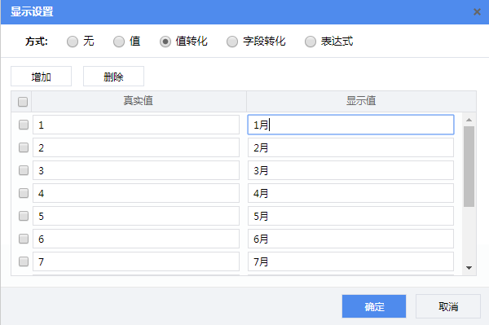Click the 删除 button

click(x=113, y=77)
